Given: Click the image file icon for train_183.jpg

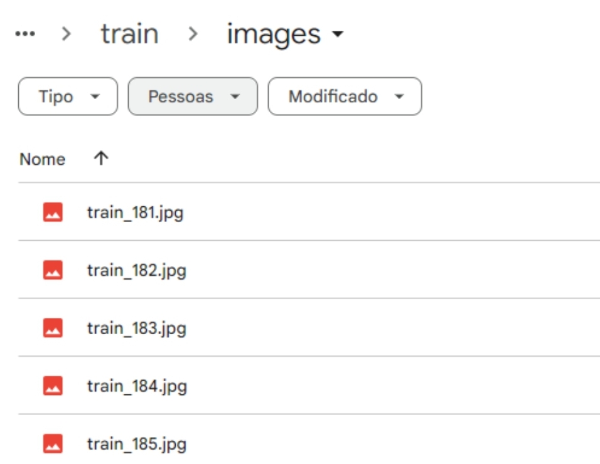Looking at the screenshot, I should click(x=53, y=328).
